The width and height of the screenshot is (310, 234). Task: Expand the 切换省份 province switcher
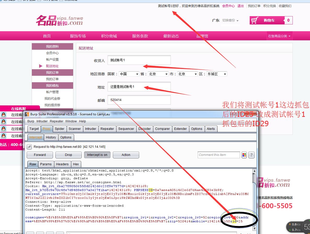click(x=230, y=20)
